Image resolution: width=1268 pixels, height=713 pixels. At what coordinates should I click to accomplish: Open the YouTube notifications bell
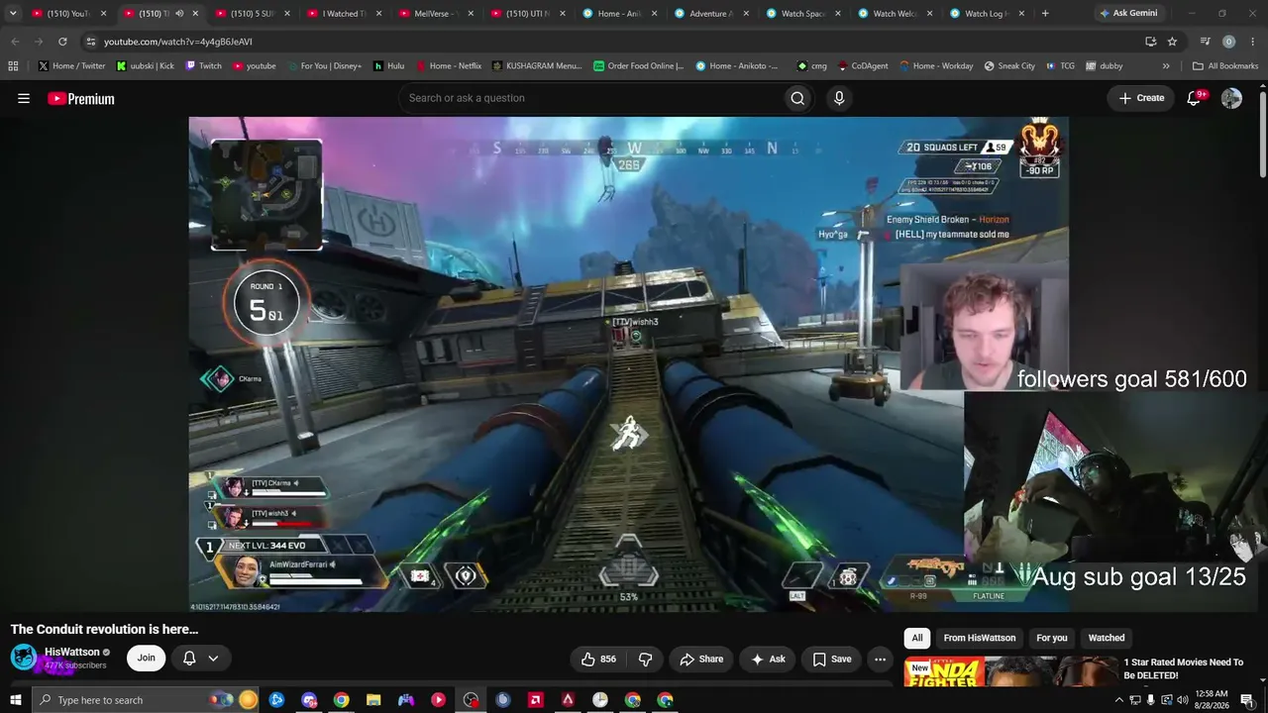[x=1195, y=98]
